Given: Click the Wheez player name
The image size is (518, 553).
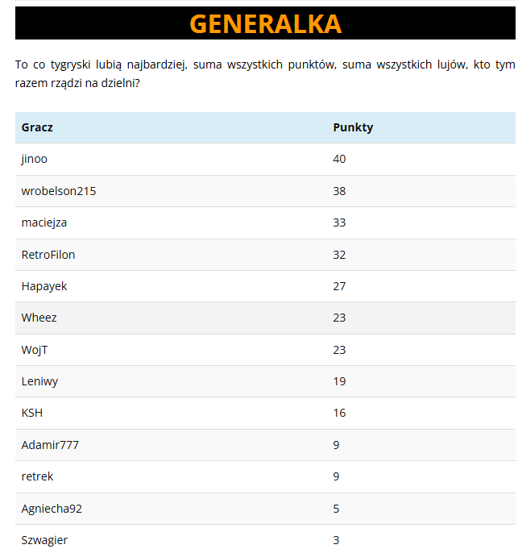Looking at the screenshot, I should pos(39,318).
